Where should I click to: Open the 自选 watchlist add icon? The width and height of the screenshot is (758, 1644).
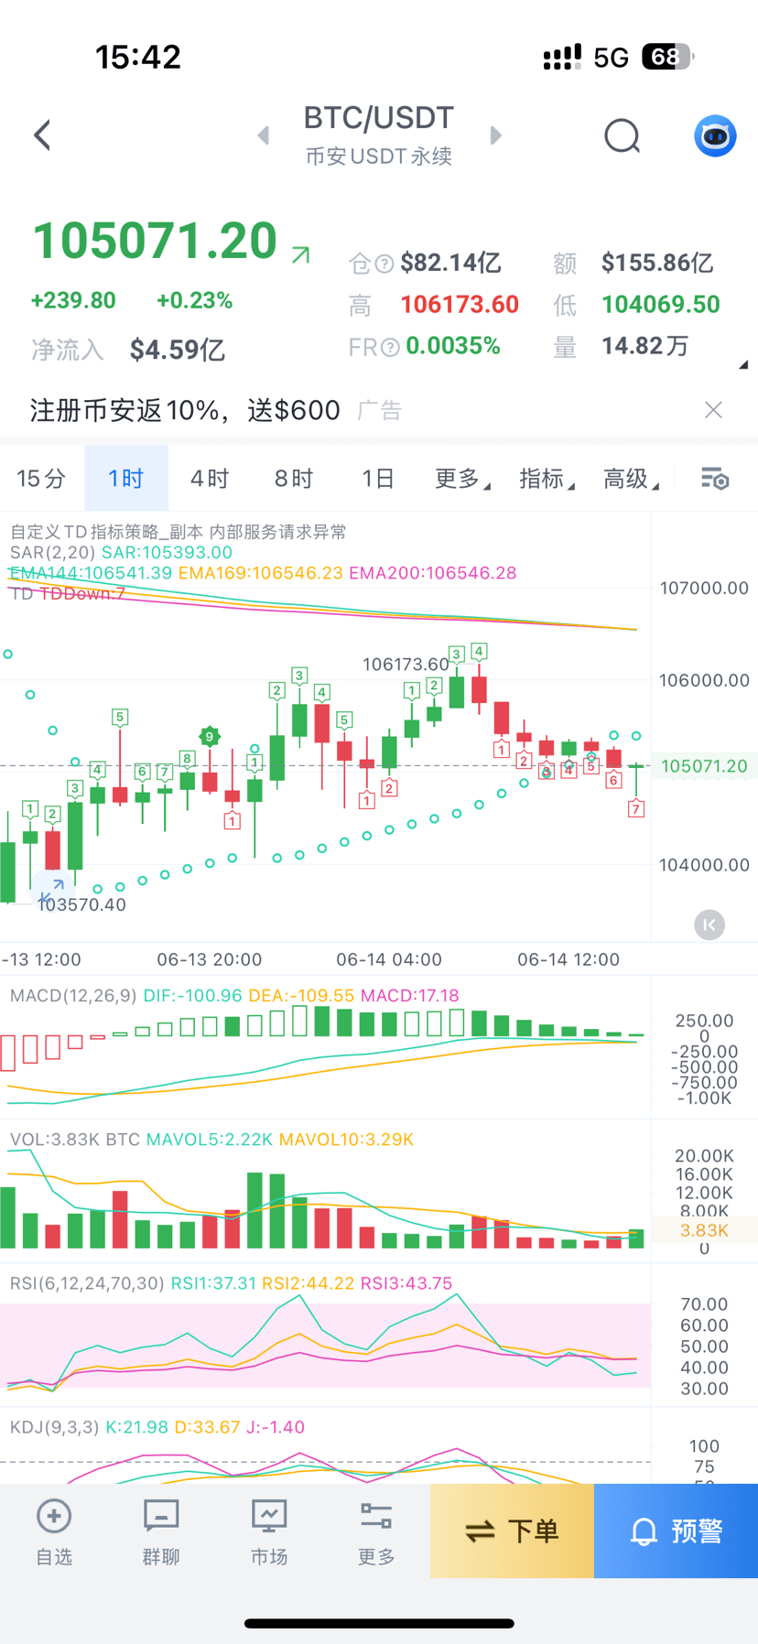pyautogui.click(x=54, y=1517)
